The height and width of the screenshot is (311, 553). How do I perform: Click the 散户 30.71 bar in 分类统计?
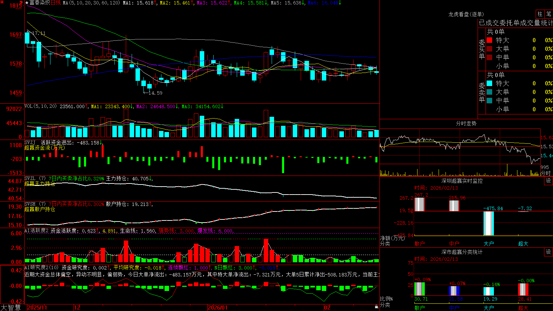point(420,289)
